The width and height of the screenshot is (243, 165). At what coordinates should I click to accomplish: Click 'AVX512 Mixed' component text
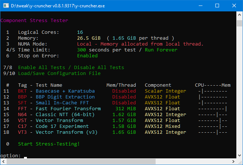pyautogui.click(x=162, y=126)
